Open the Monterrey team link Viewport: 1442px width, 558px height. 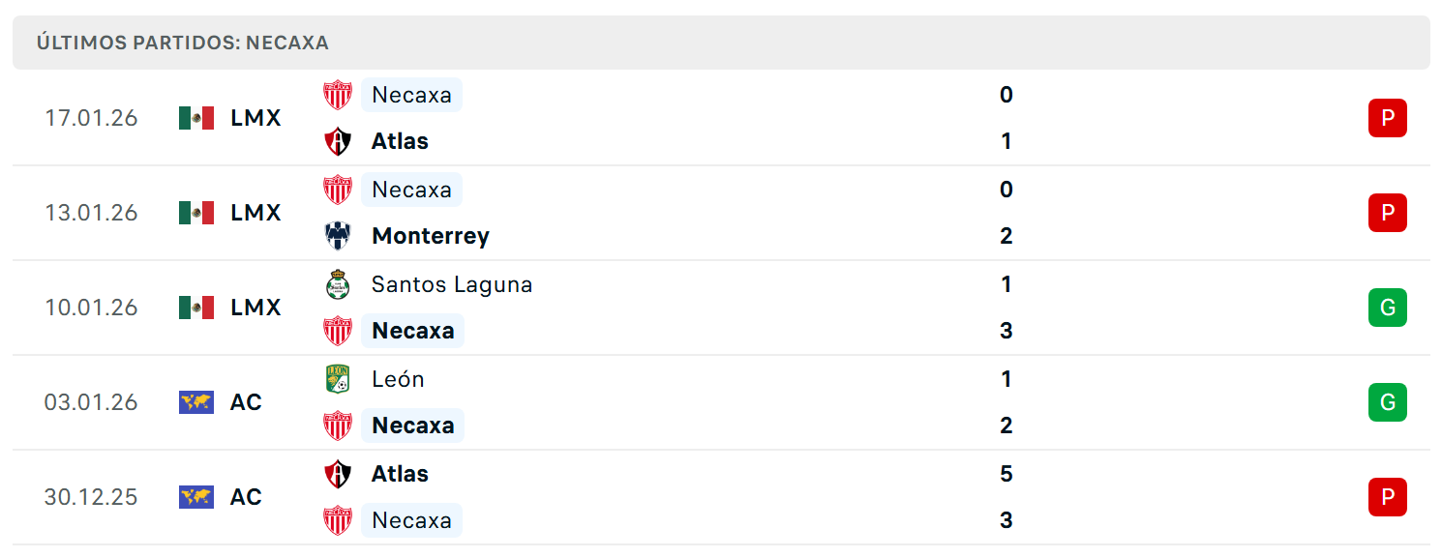[x=431, y=236]
